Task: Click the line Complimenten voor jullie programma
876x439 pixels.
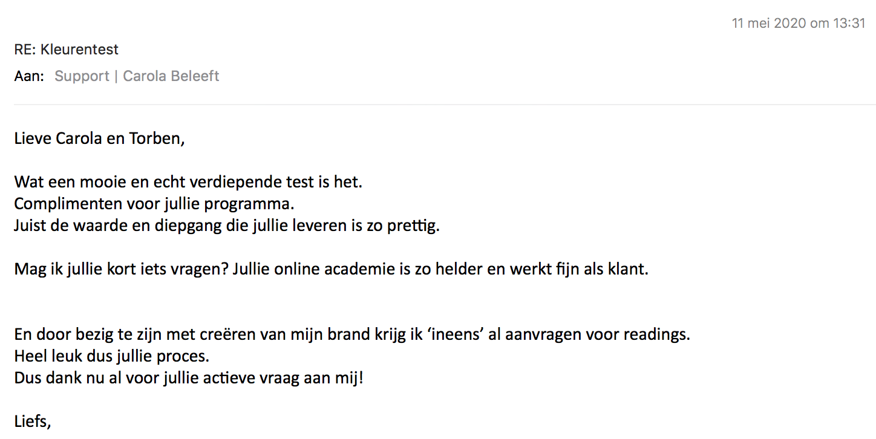Action: tap(154, 203)
